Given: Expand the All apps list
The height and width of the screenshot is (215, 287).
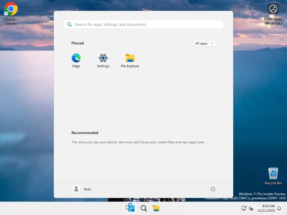Looking at the screenshot, I should point(204,43).
